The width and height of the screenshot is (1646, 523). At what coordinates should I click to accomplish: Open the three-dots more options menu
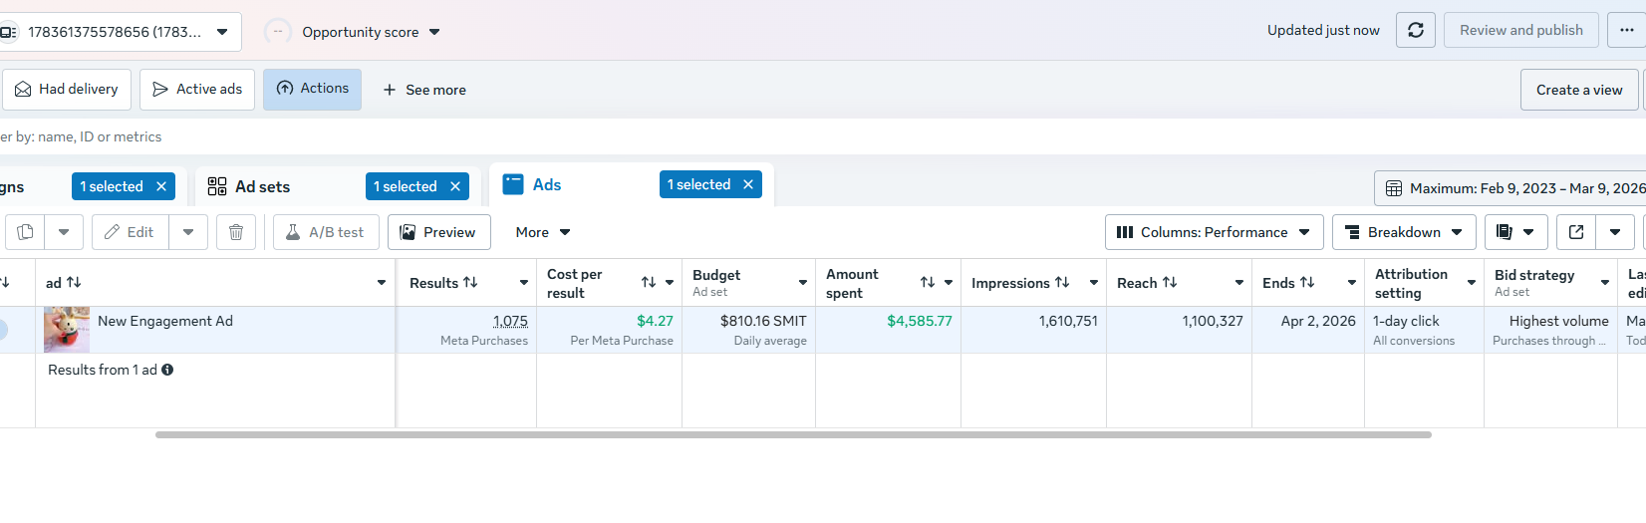point(1626,31)
